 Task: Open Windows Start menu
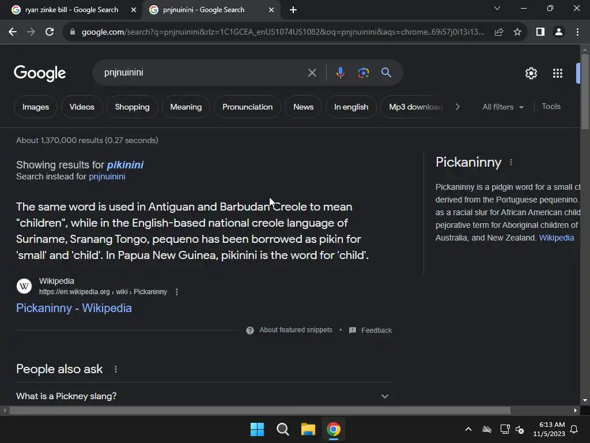pos(258,429)
